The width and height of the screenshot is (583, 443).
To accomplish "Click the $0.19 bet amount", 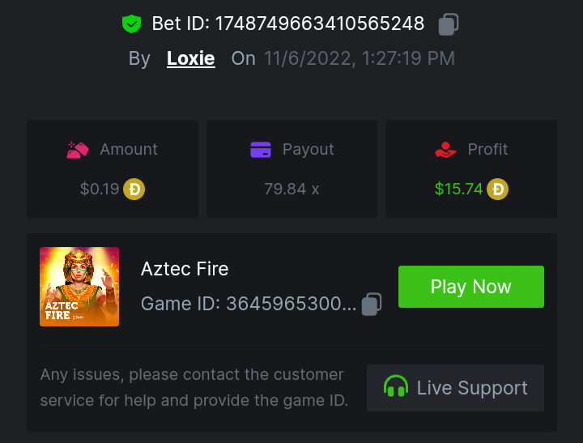I will click(x=100, y=190).
